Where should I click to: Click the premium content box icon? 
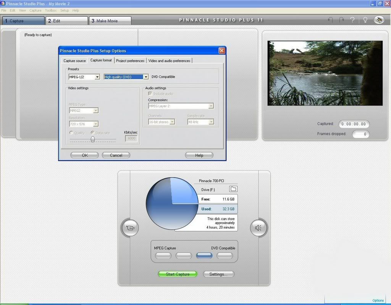379,20
